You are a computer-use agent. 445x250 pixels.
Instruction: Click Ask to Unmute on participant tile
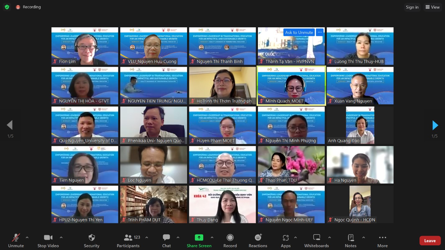coord(299,32)
